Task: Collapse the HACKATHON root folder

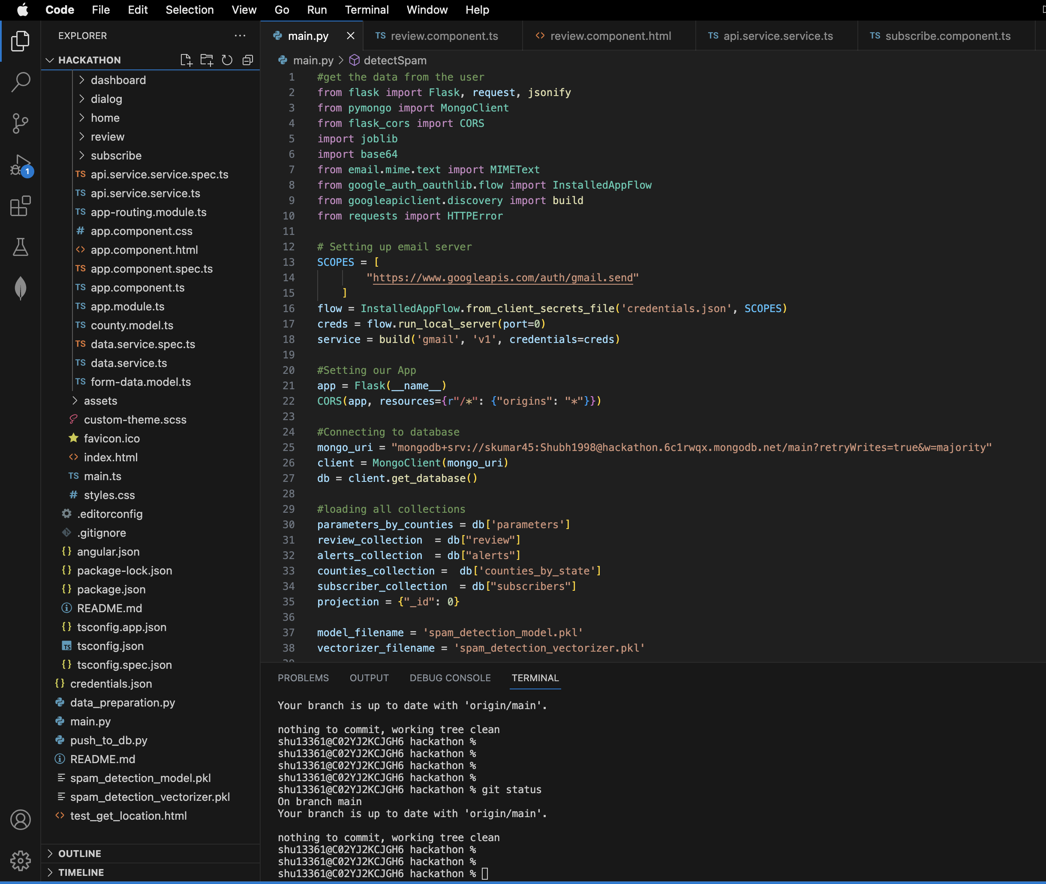Action: [89, 60]
